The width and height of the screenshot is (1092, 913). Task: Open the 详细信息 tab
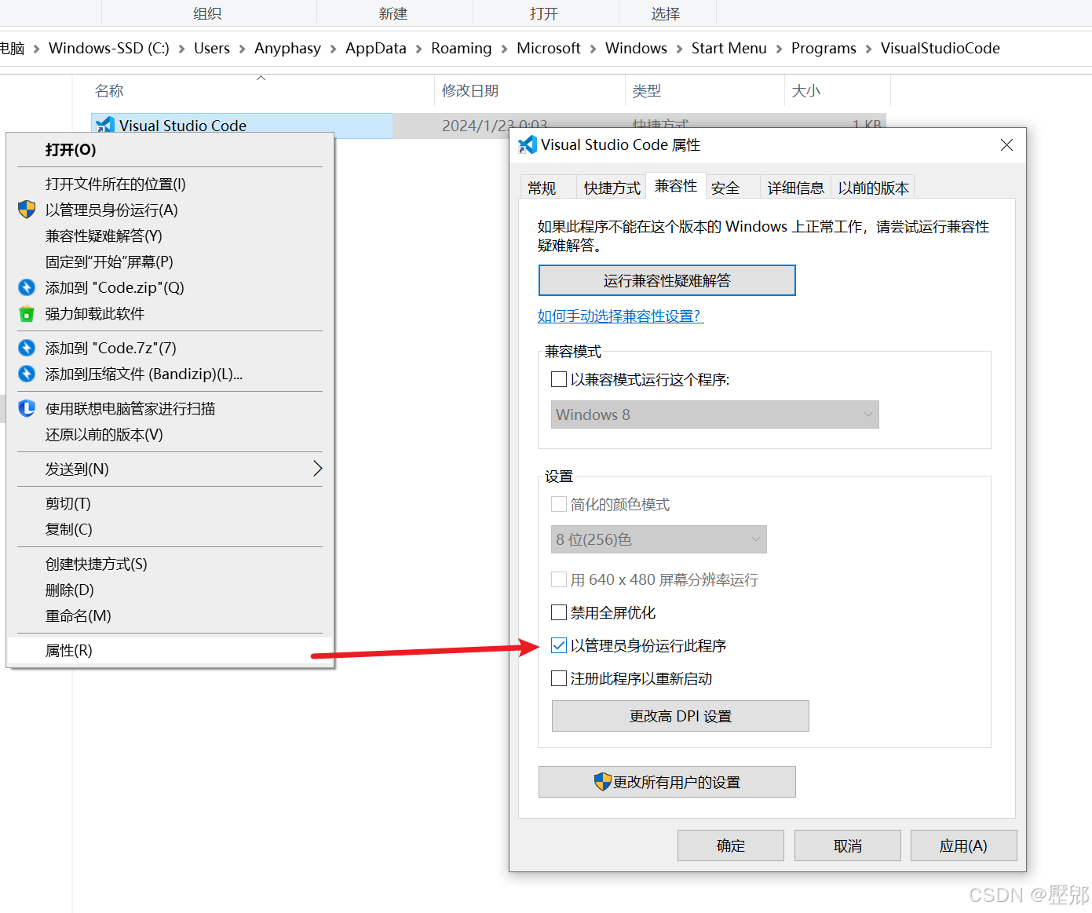796,188
